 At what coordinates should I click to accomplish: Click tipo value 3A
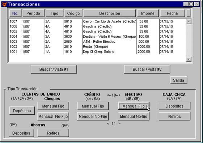click(47, 37)
